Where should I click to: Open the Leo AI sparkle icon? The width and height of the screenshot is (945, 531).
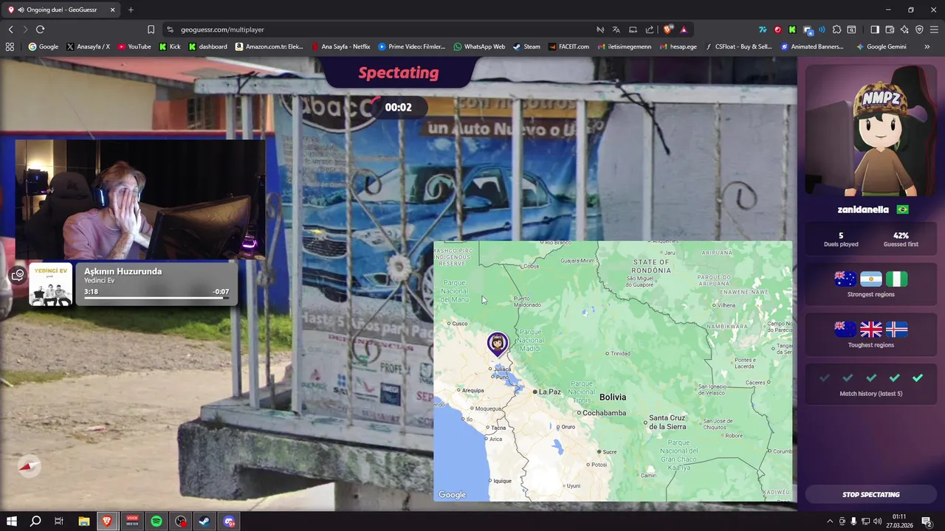(x=904, y=29)
